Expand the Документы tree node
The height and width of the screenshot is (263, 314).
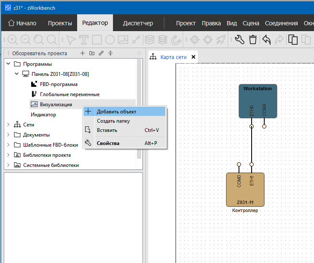(9, 135)
